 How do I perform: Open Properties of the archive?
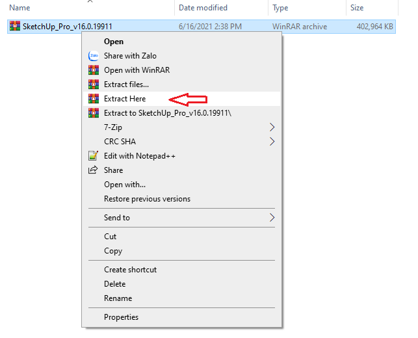[x=121, y=317]
